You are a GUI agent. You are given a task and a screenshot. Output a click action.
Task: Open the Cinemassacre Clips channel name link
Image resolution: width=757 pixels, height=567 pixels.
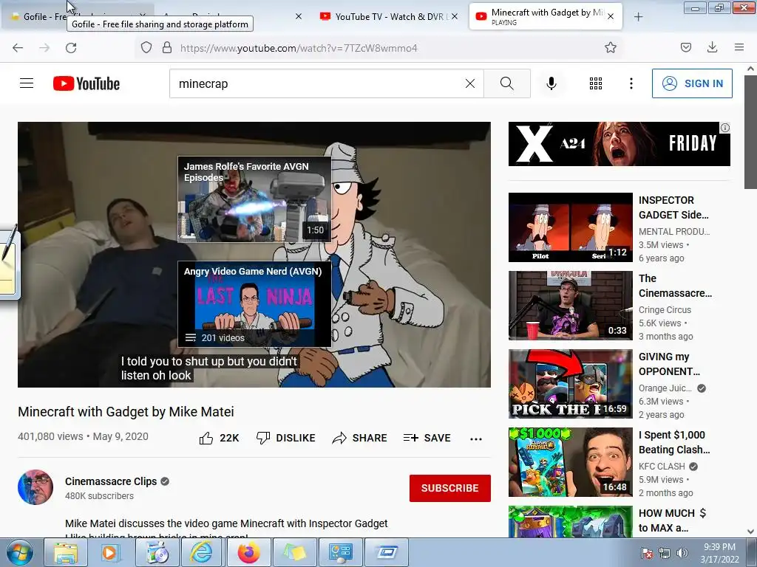tap(111, 481)
